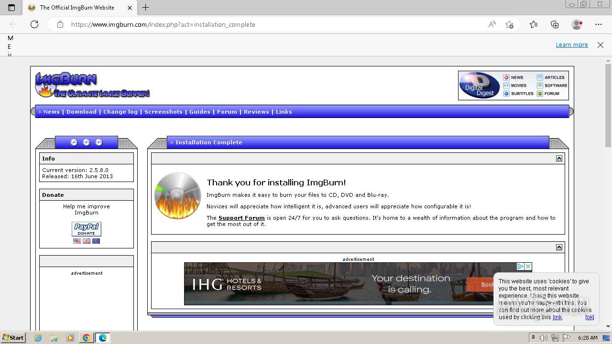Viewport: 612px width, 344px height.
Task: Click the address bar URL
Action: coord(163,24)
